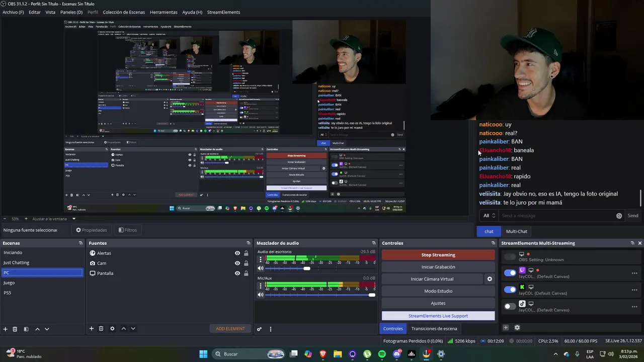This screenshot has height=362, width=644.
Task: Open Mic/Aux options menu
Action: [260, 286]
